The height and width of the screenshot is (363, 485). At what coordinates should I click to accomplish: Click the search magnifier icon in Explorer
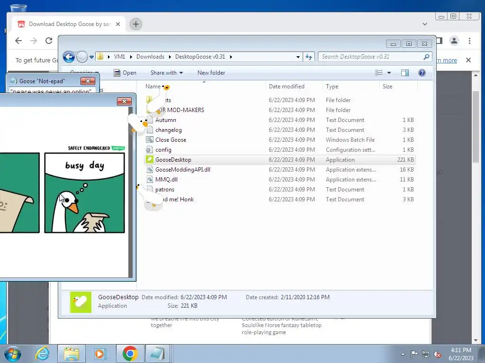coord(427,57)
